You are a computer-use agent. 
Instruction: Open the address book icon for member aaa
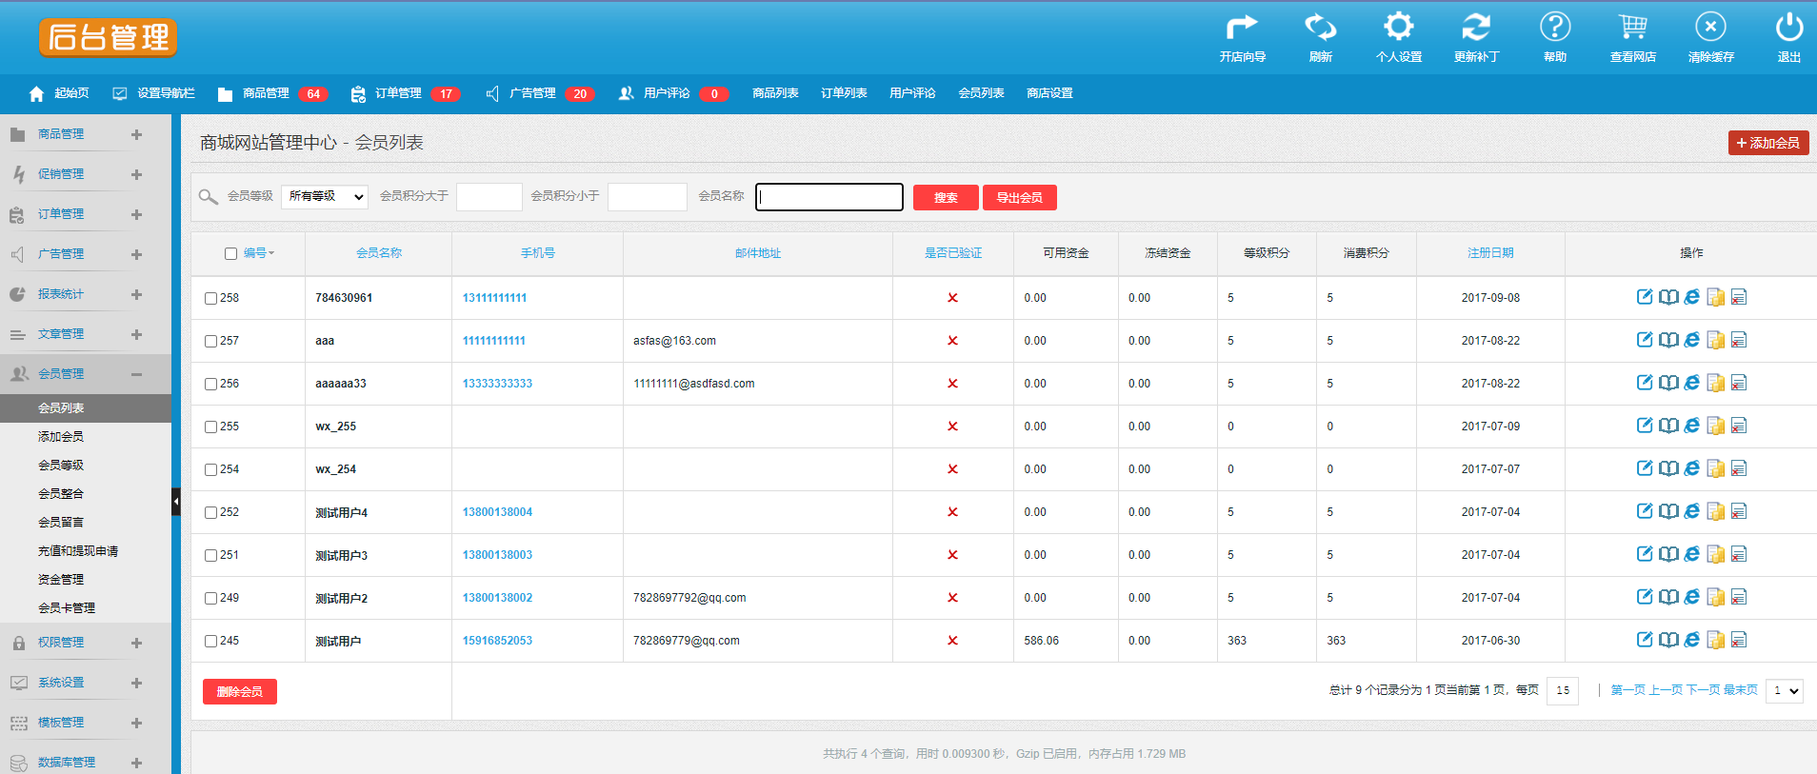(1668, 340)
